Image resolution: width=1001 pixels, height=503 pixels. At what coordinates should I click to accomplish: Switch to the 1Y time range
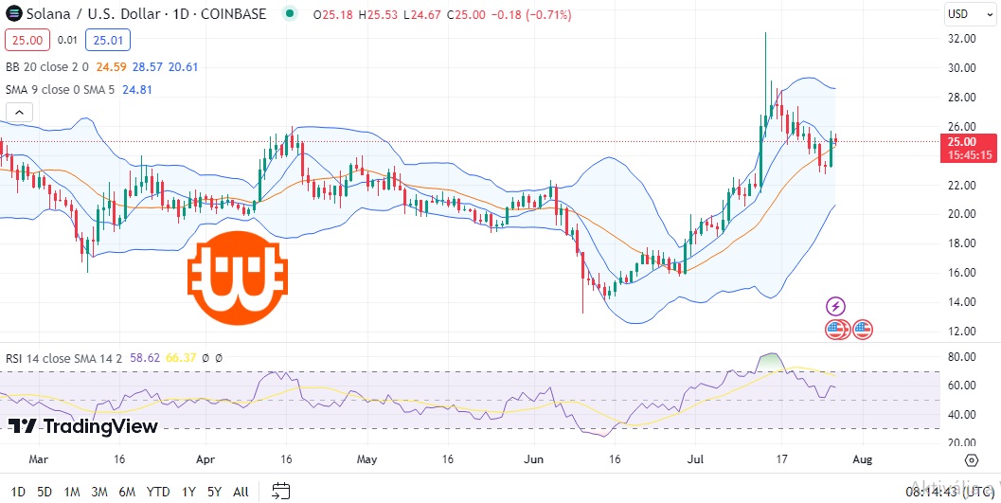click(x=188, y=492)
